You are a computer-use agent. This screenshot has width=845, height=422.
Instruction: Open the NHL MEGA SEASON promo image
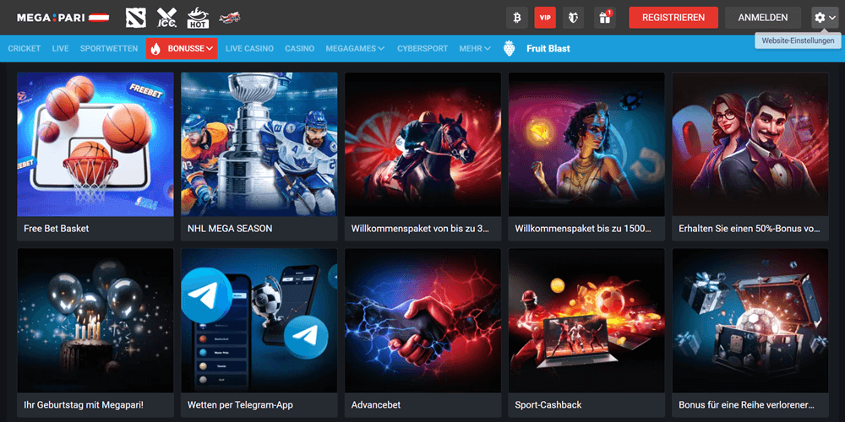click(259, 144)
